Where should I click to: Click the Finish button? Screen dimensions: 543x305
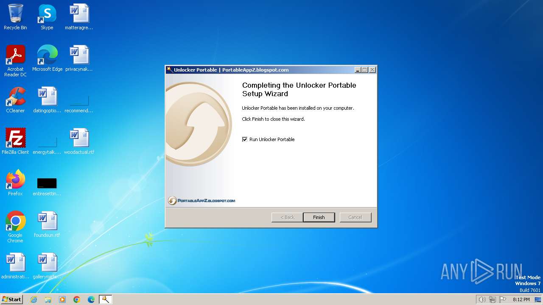319,217
